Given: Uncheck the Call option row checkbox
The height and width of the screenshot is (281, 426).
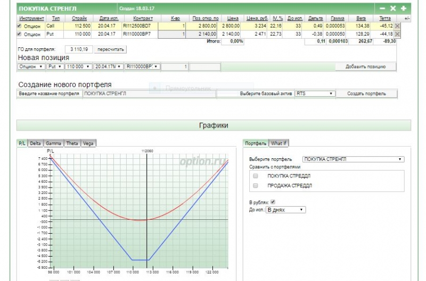Looking at the screenshot, I should tap(20, 25).
